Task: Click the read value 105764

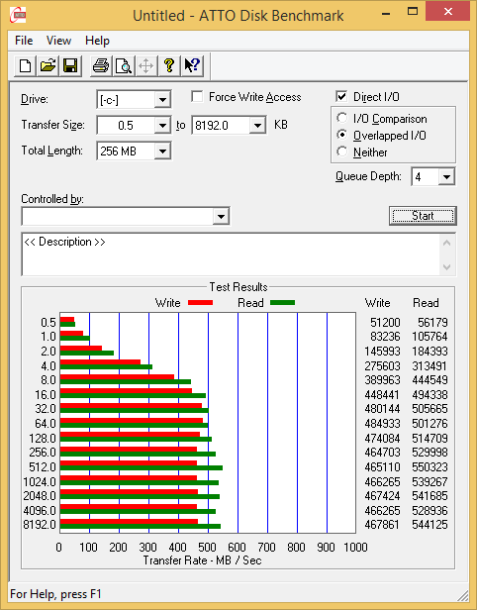Action: click(x=429, y=337)
